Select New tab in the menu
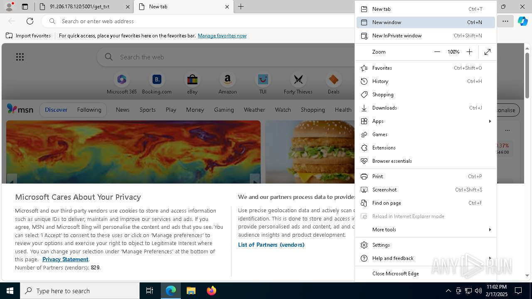 pyautogui.click(x=426, y=9)
